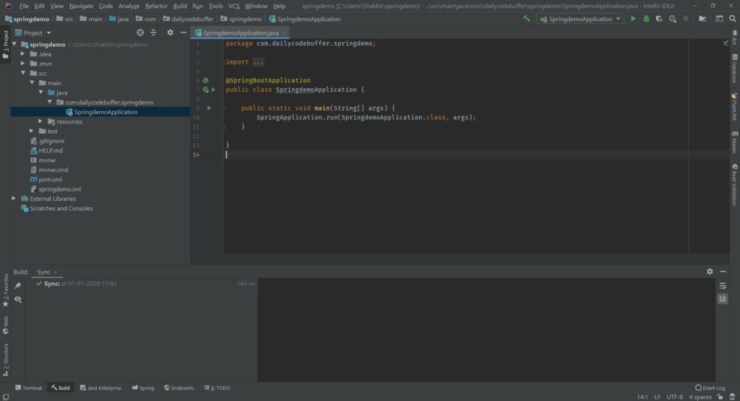Toggle the Bean Validation side panel

point(735,185)
